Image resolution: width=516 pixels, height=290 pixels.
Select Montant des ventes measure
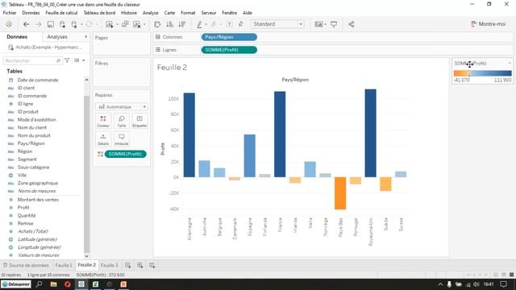(38, 200)
